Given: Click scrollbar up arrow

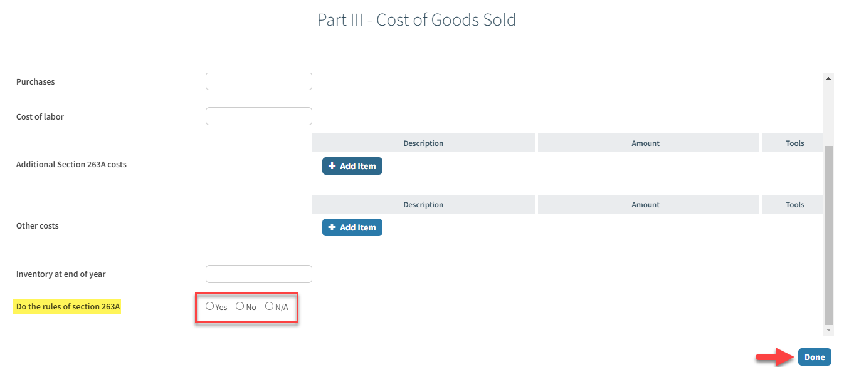Looking at the screenshot, I should click(828, 78).
